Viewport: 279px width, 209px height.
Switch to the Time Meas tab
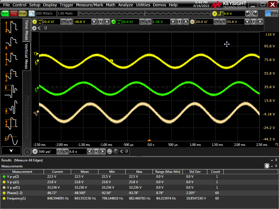point(26,30)
